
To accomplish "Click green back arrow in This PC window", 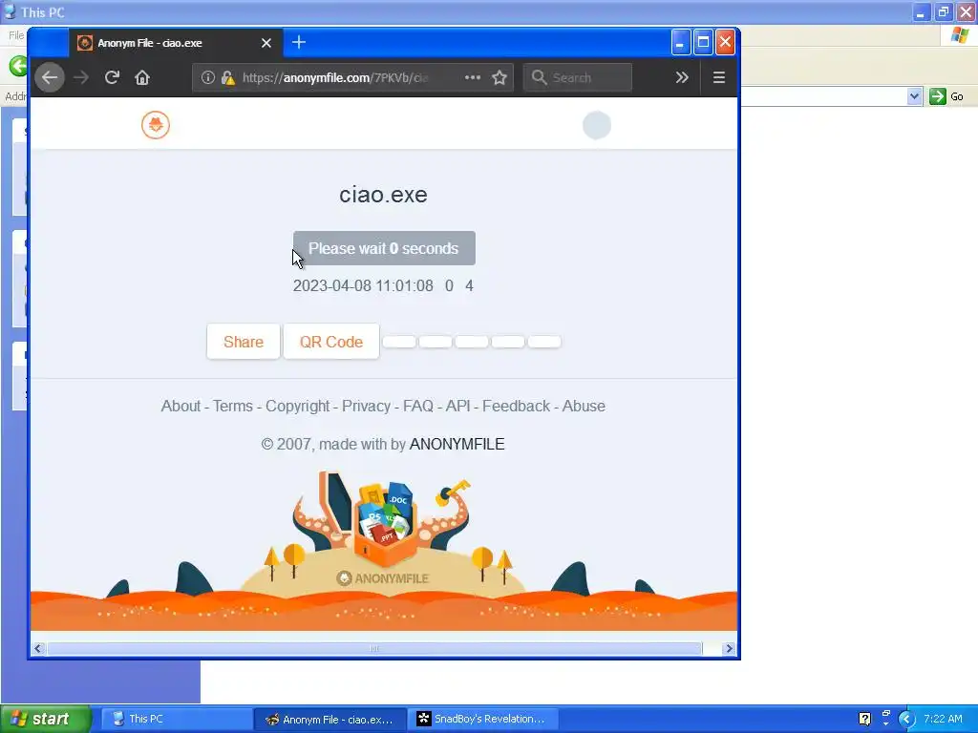I will pos(18,66).
